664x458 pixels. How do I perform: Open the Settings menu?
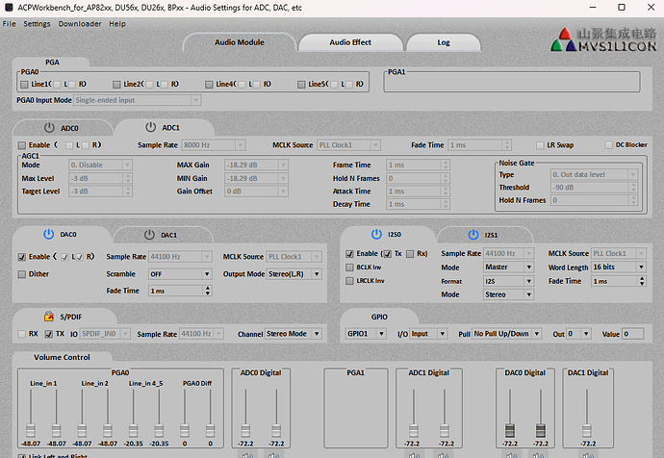point(38,23)
